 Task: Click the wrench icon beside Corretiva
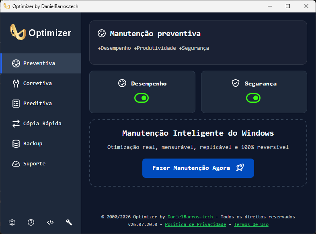[16, 83]
